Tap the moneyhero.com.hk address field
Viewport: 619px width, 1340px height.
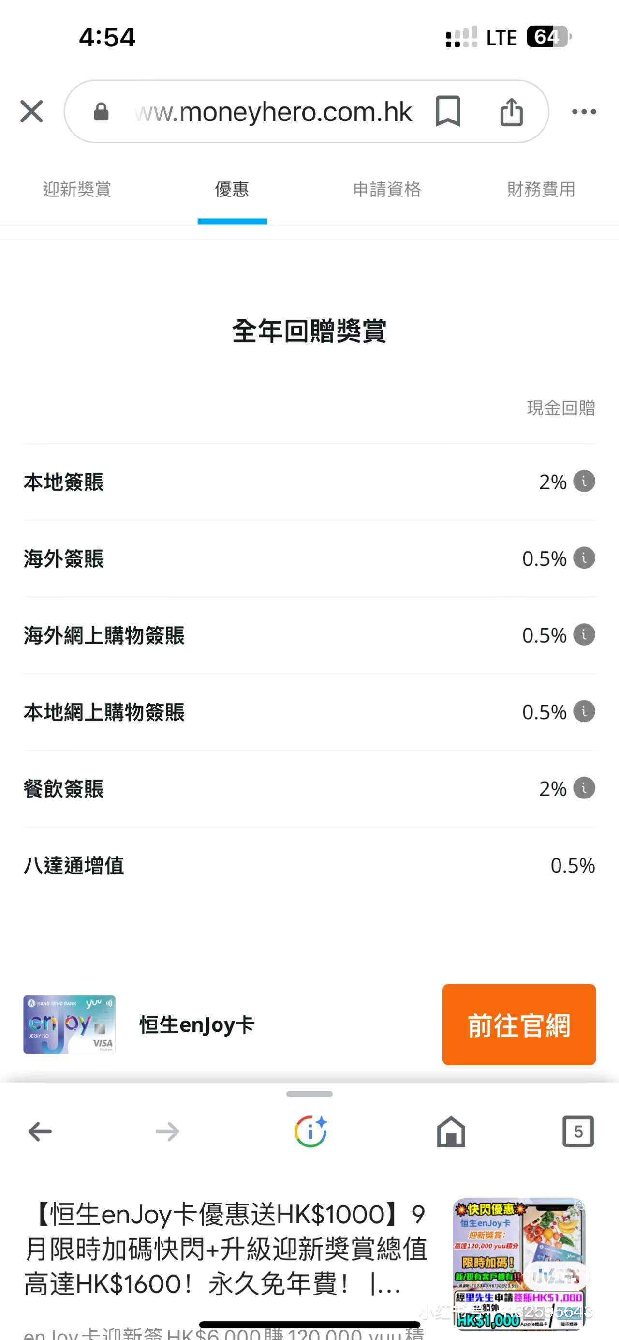273,111
